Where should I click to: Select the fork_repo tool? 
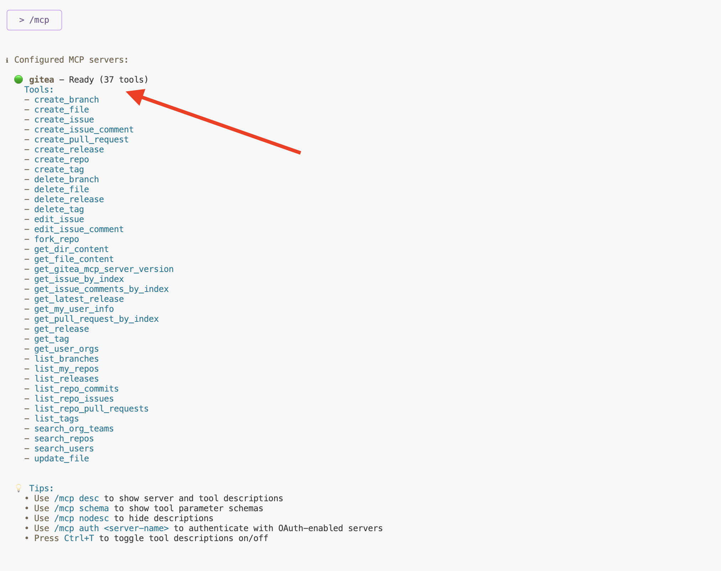[57, 239]
